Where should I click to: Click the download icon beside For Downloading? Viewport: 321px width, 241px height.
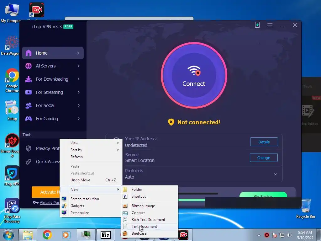(x=29, y=79)
